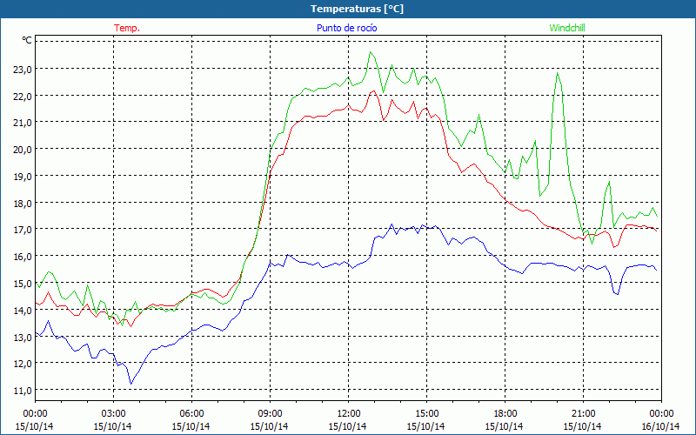The width and height of the screenshot is (696, 435).
Task: Click the blue dew point minimum after 03:00
Action: point(130,384)
